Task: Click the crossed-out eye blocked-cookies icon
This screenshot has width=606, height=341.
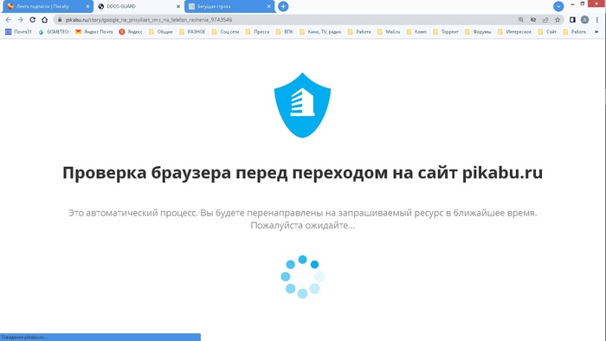Action: [x=533, y=20]
